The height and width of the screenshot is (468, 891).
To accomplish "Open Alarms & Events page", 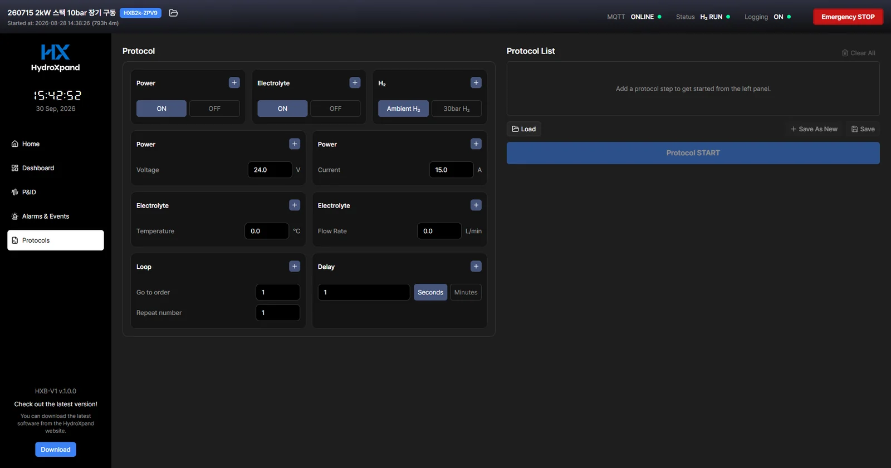I will click(x=56, y=216).
